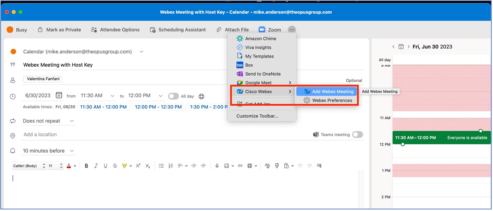Click the strikethrough formatting icon
This screenshot has width=493, height=211.
[x=115, y=166]
